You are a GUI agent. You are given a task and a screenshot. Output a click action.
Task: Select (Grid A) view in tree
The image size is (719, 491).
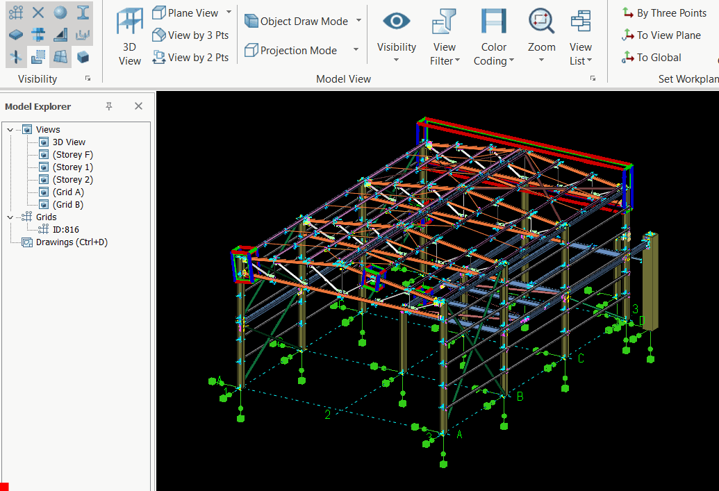click(x=68, y=192)
